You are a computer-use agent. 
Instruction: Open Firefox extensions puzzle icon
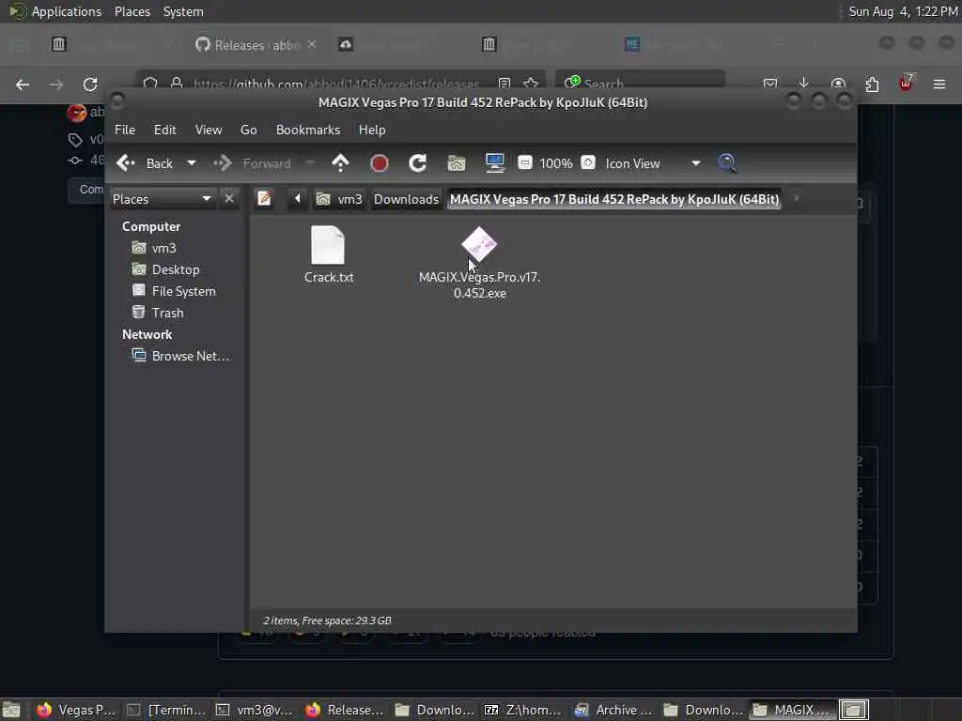coord(872,84)
